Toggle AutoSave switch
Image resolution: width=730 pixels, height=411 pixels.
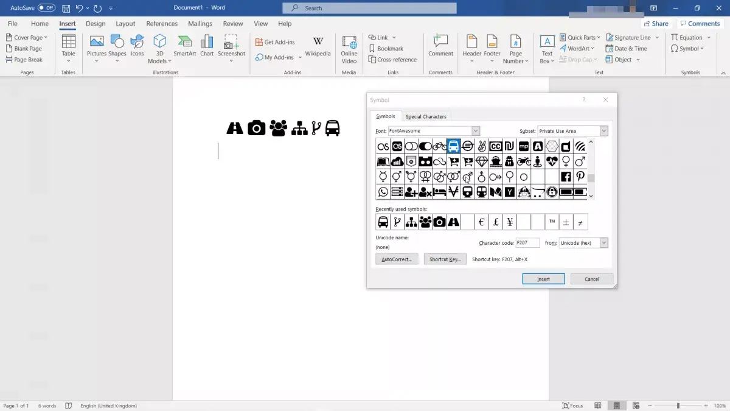46,8
